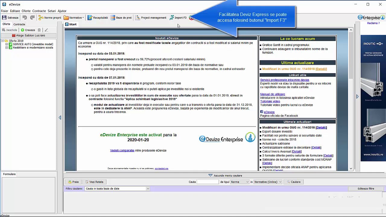Screen dimensions: 386x217
Task: Click the Facebook icon next to eDevize
Action: [x=261, y=112]
